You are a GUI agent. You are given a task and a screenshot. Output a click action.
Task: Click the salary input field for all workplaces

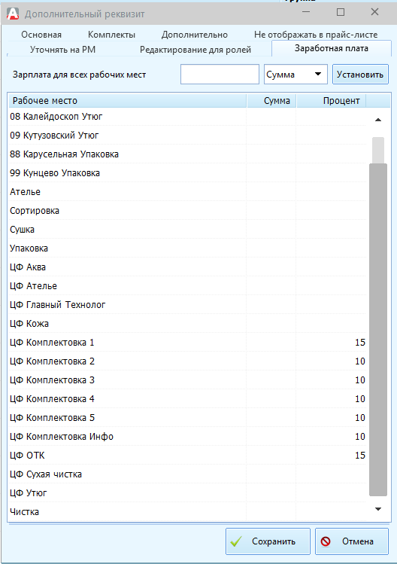point(220,75)
